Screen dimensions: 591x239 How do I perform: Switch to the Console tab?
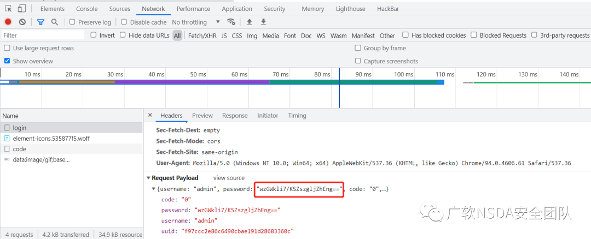point(86,9)
